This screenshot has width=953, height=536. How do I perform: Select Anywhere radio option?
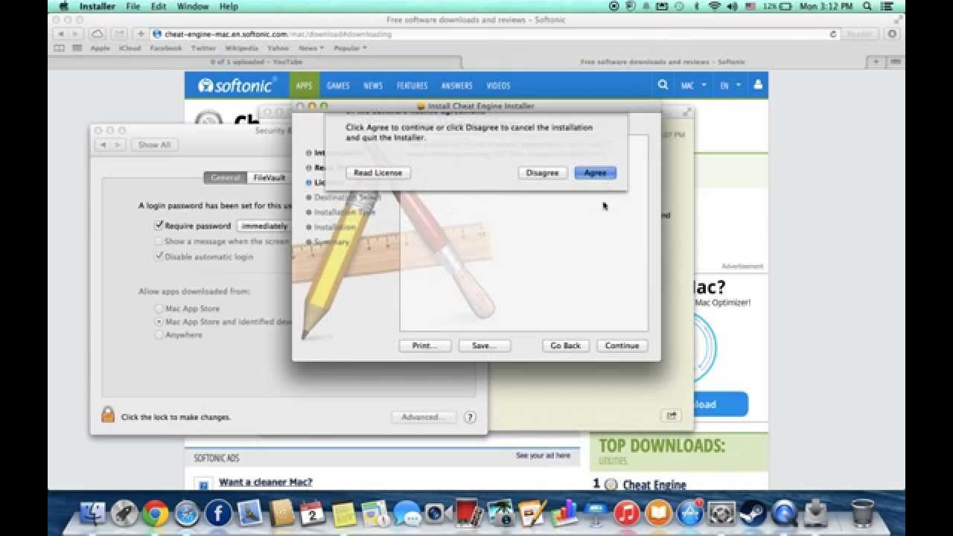159,335
